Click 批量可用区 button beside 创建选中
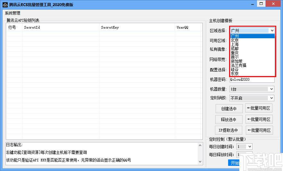Screen dimensions: 283x171 tap(259, 108)
